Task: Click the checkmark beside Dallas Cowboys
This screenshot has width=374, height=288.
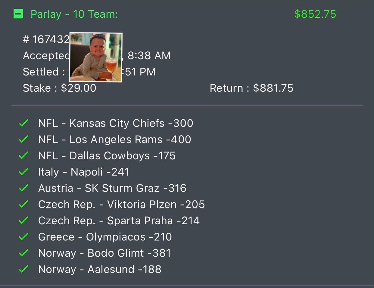Action: (x=23, y=155)
